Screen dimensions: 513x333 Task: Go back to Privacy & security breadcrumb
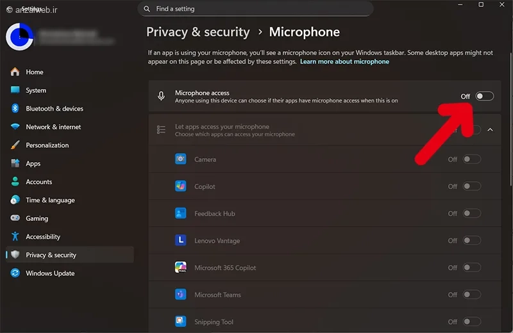pos(198,32)
